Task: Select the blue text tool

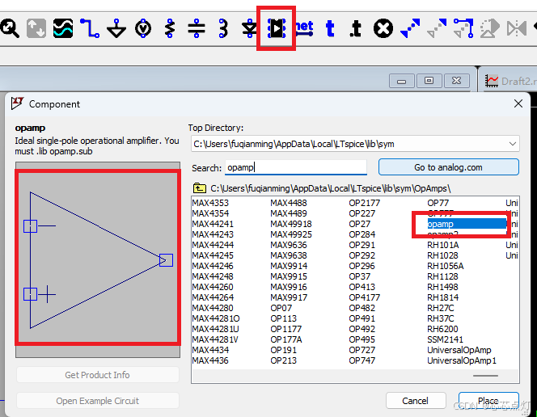Action: 330,28
